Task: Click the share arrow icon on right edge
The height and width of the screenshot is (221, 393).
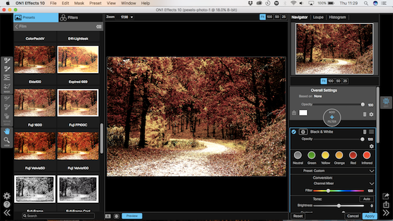Action: [x=386, y=196]
